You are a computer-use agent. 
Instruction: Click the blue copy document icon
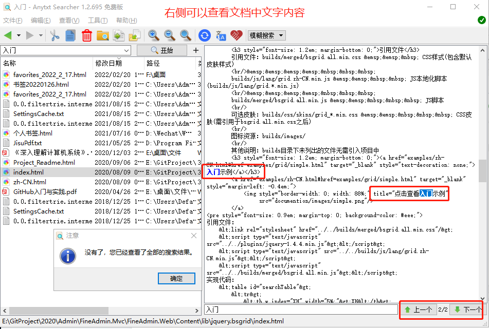(70, 35)
